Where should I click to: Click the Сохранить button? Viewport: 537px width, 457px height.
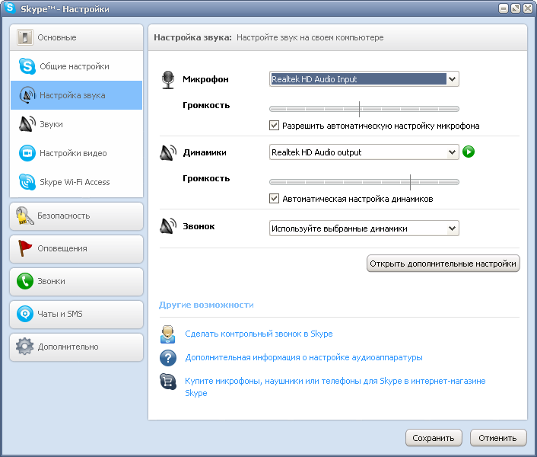tap(434, 438)
